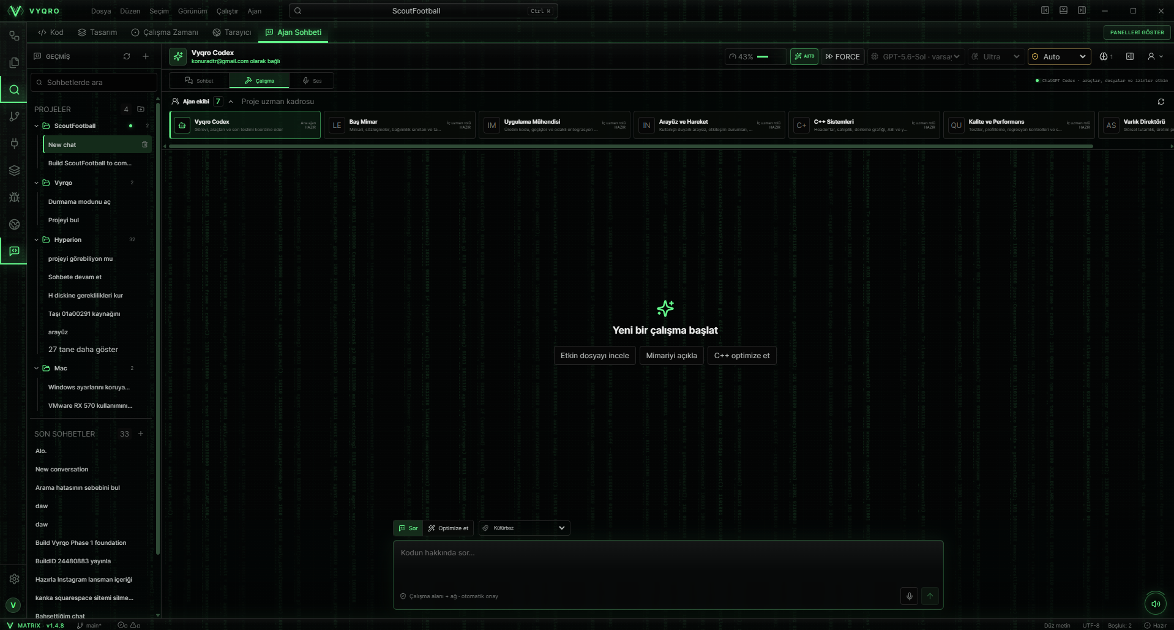Collapse the Hyperion project folder
Viewport: 1174px width, 630px height.
pyautogui.click(x=37, y=240)
